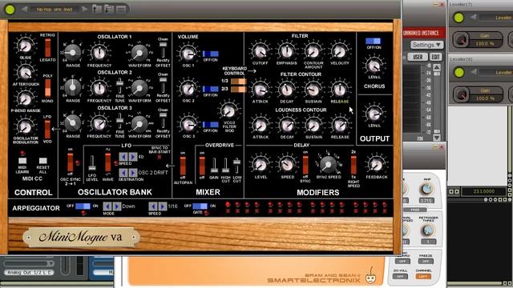513x288 pixels.
Task: Click the MIDI Learn button
Action: coord(22,161)
